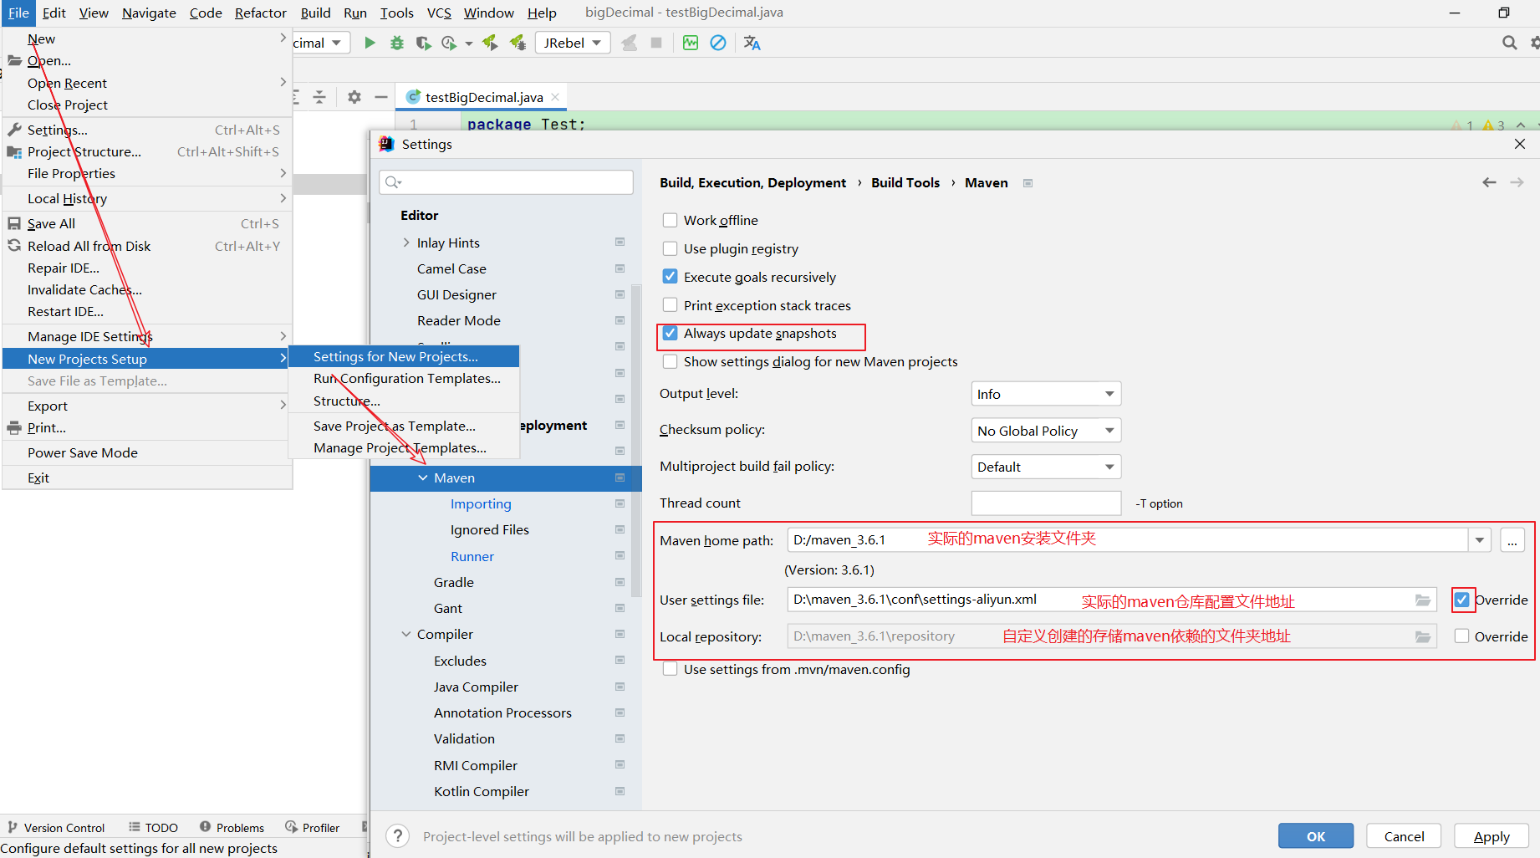Viewport: 1540px width, 858px height.
Task: Click the collapse all icon in project panel
Action: (x=319, y=97)
